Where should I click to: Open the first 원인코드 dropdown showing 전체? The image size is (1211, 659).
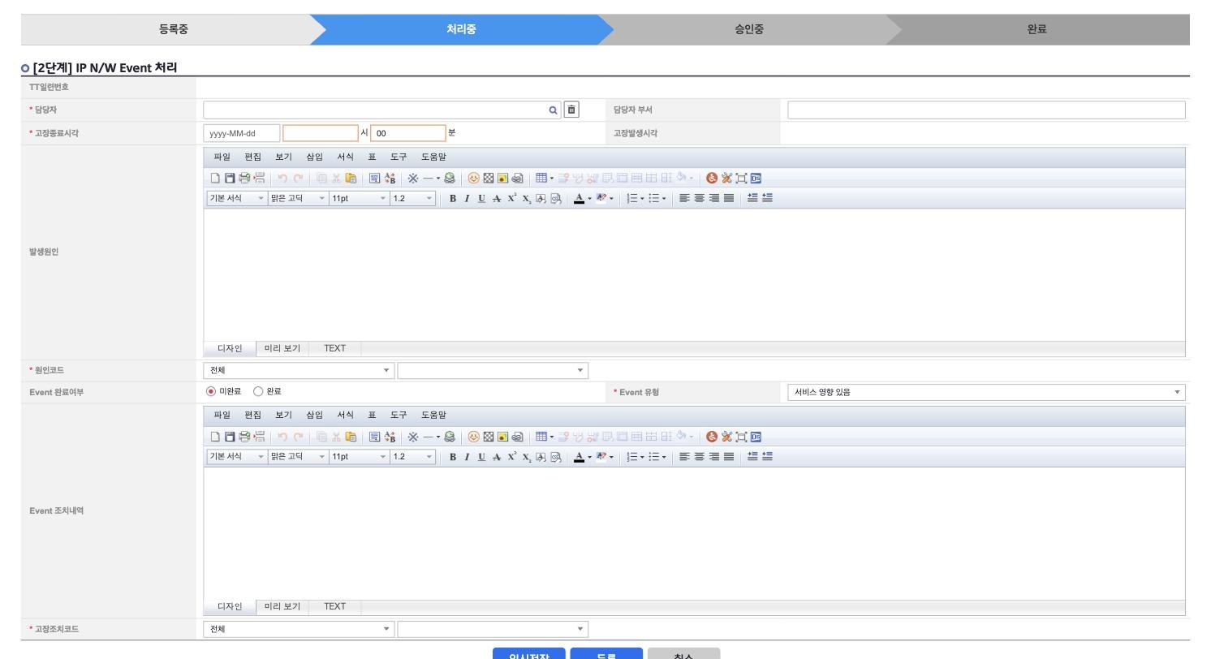299,370
